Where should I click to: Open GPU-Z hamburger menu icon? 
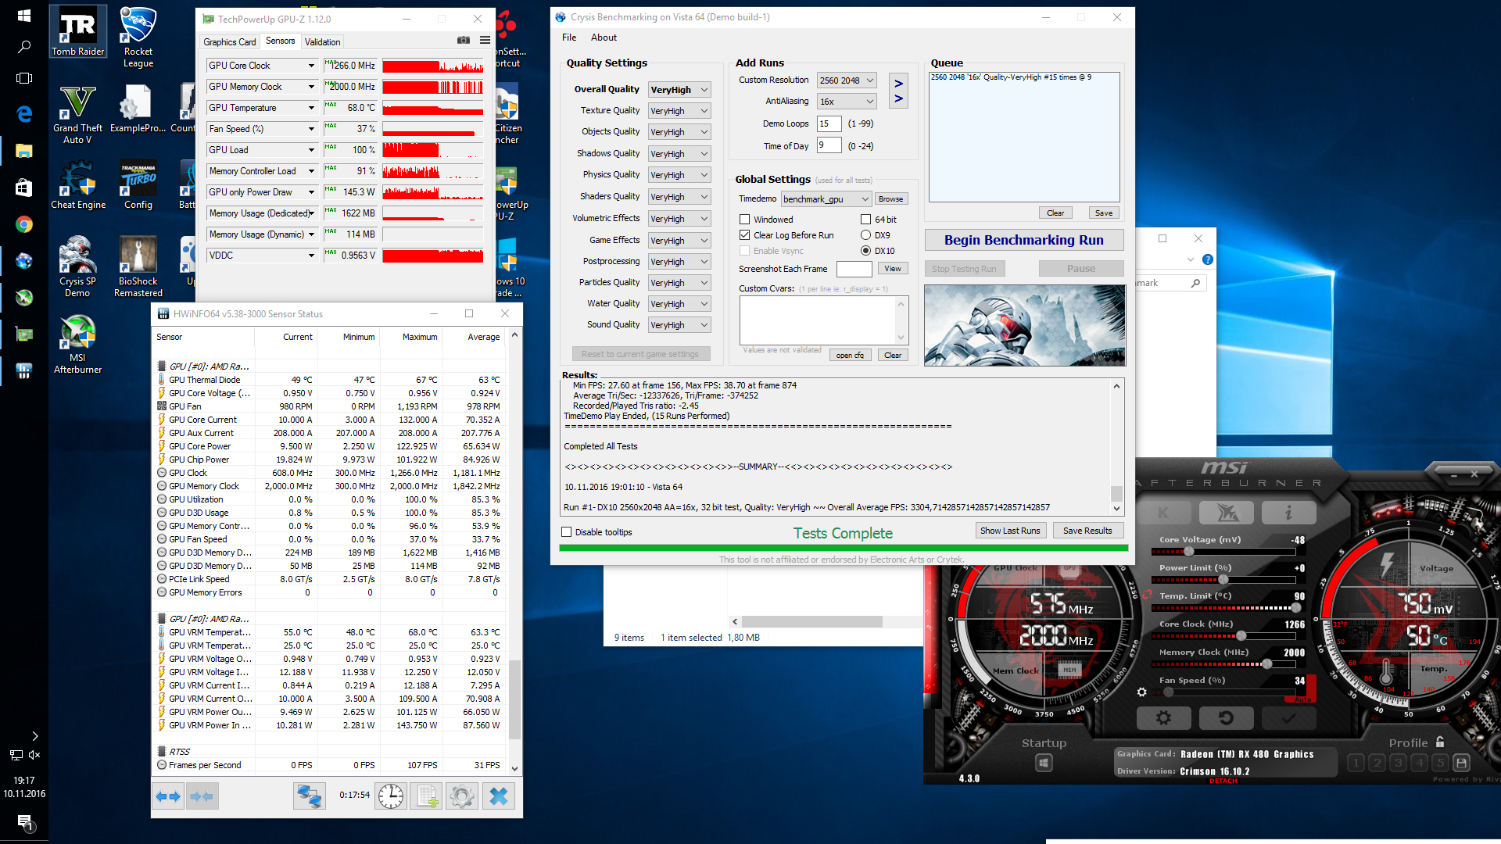click(x=485, y=41)
